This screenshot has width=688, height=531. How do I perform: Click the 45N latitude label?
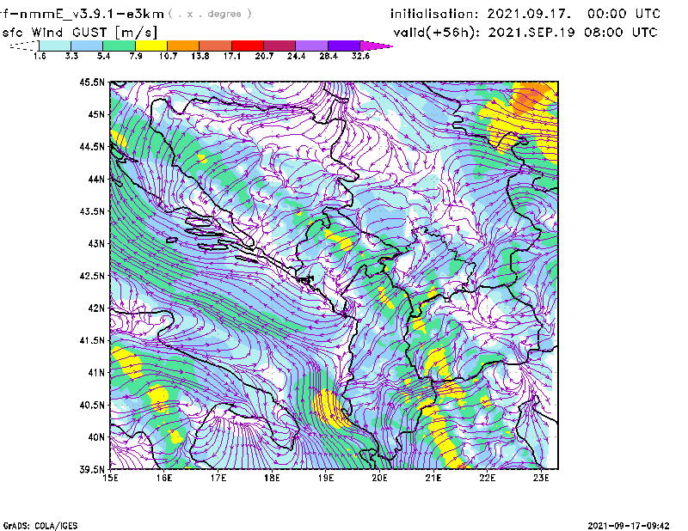pos(96,114)
